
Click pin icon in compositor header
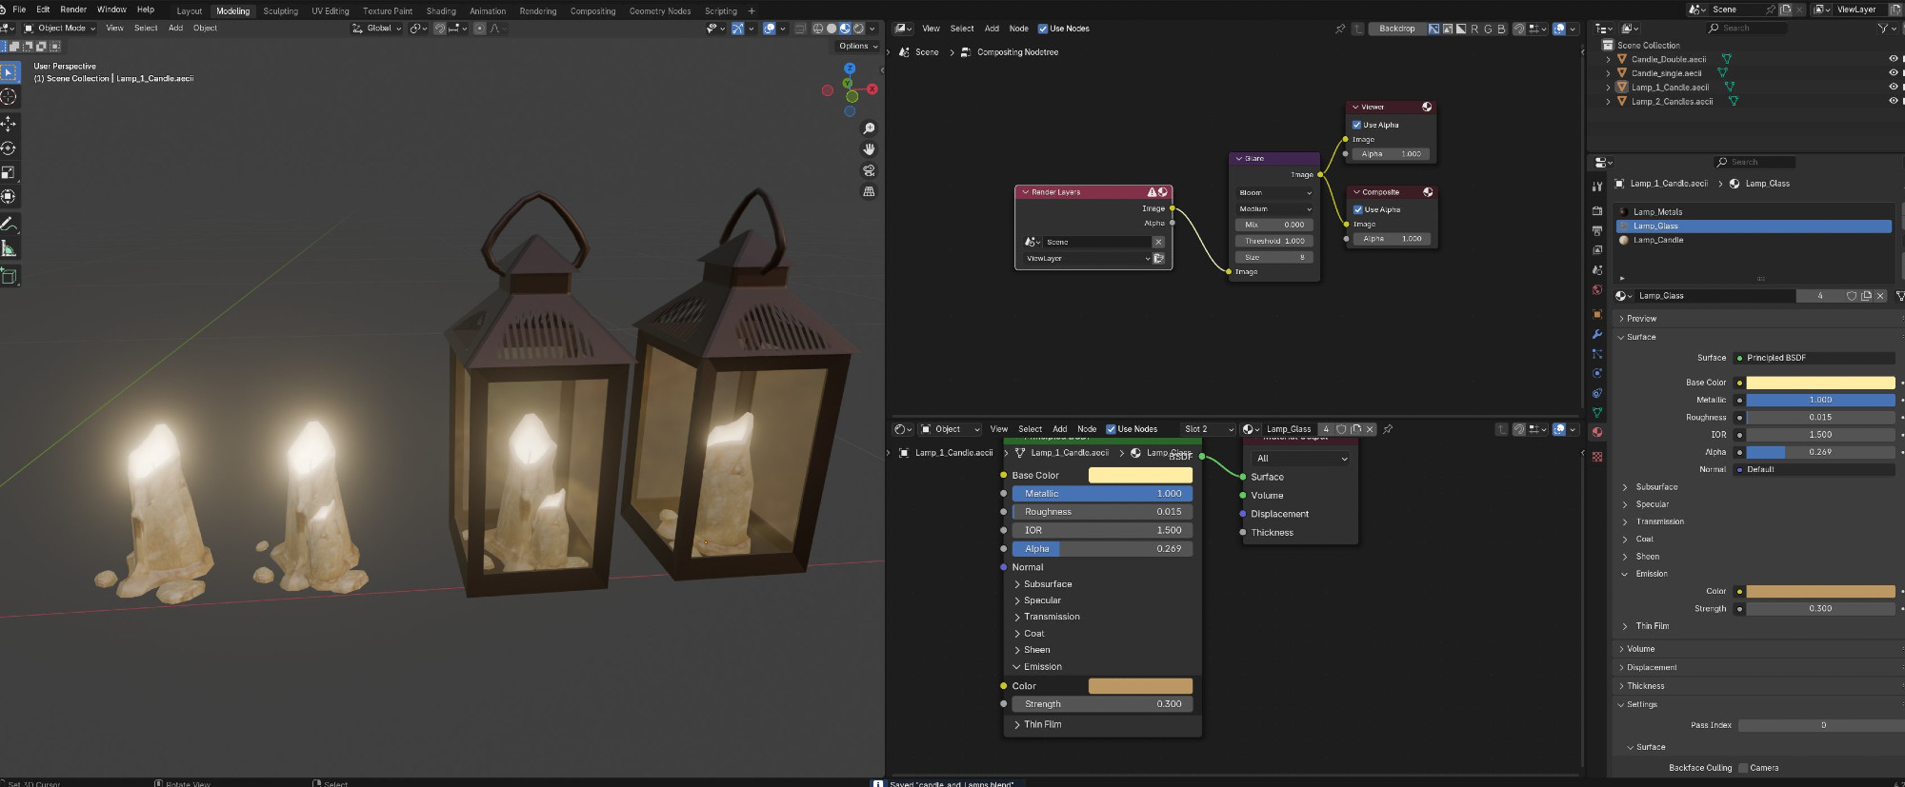click(x=1340, y=29)
